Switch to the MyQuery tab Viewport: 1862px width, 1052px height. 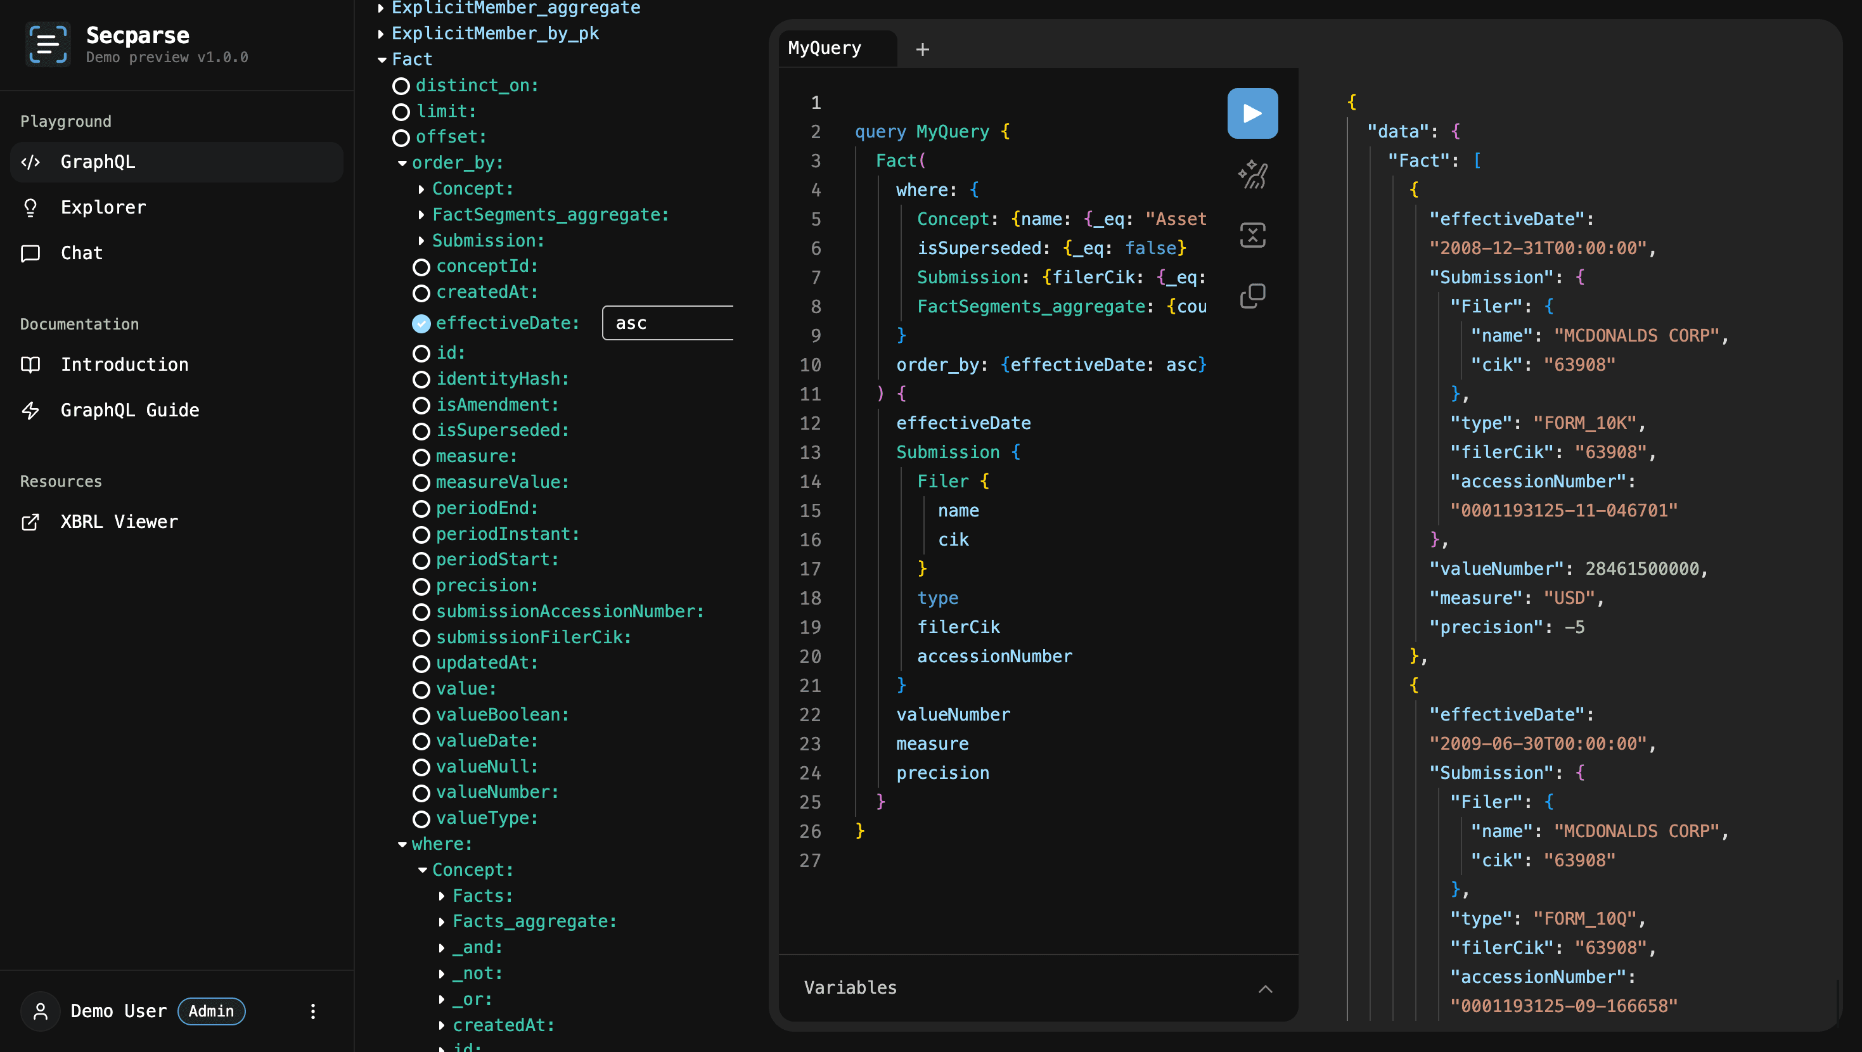tap(825, 48)
